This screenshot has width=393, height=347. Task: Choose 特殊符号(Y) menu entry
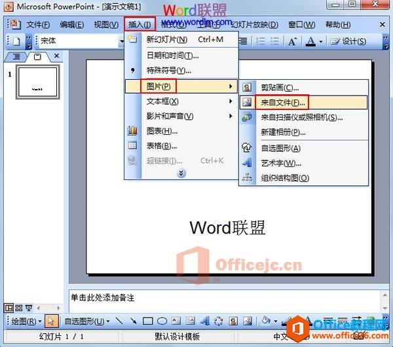(181, 71)
